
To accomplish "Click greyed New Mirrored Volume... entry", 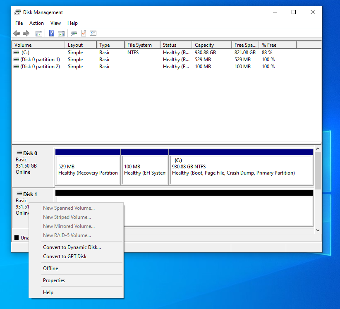I will pos(76,226).
